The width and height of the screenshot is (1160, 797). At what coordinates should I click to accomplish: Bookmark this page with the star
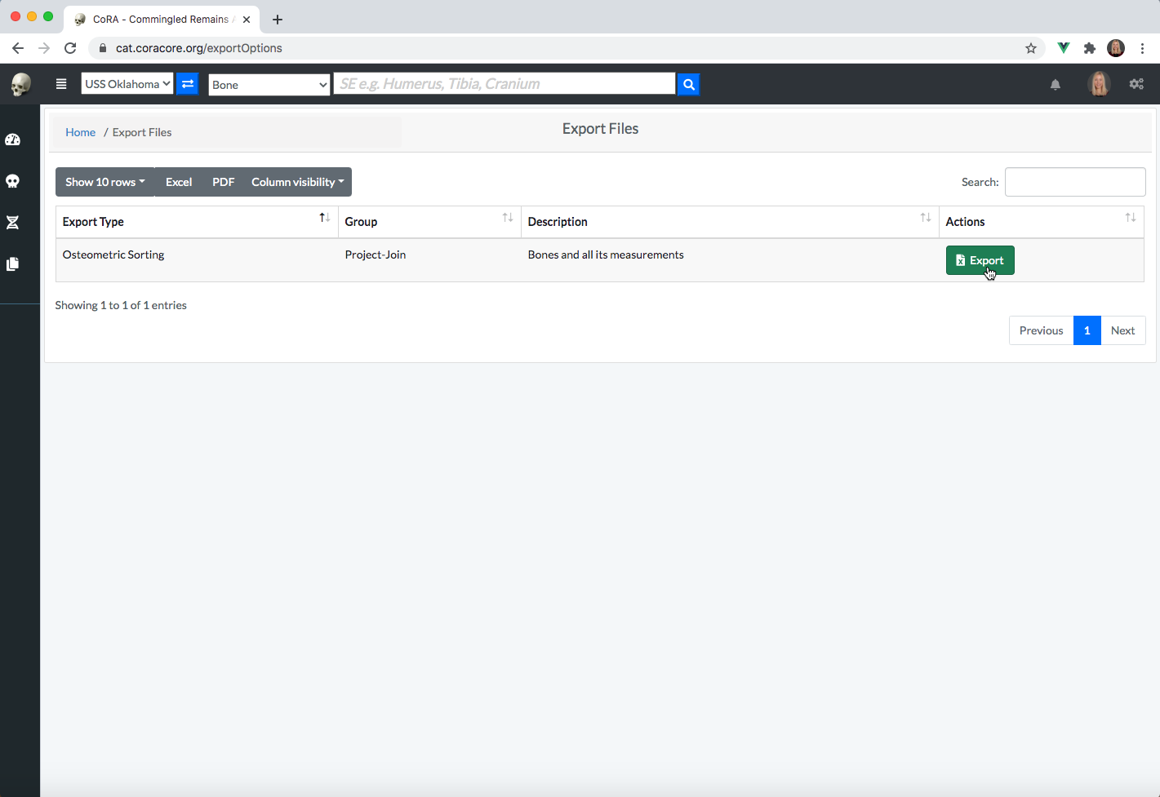[x=1031, y=48]
